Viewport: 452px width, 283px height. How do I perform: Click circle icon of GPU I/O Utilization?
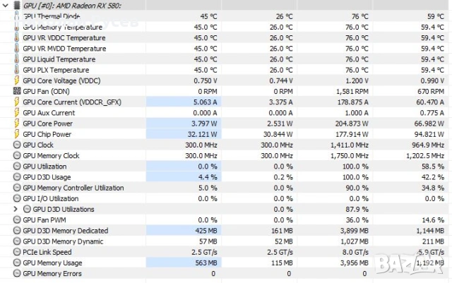point(17,198)
